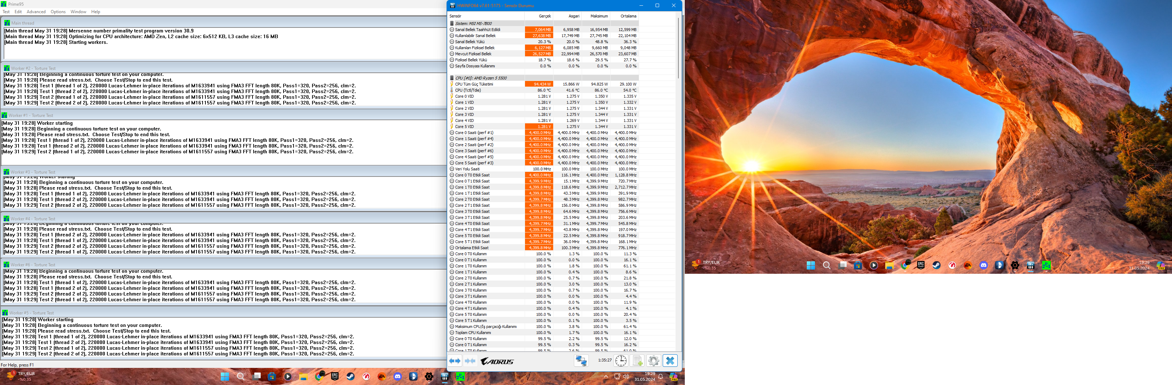Open HWiNFO sensor settings gear icon
Viewport: 1172px width, 385px height.
(x=653, y=361)
